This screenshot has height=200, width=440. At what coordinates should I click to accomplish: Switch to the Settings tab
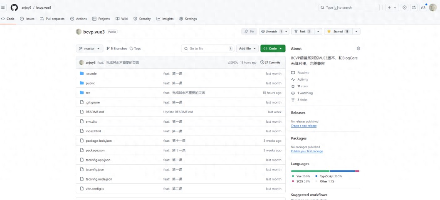188,19
